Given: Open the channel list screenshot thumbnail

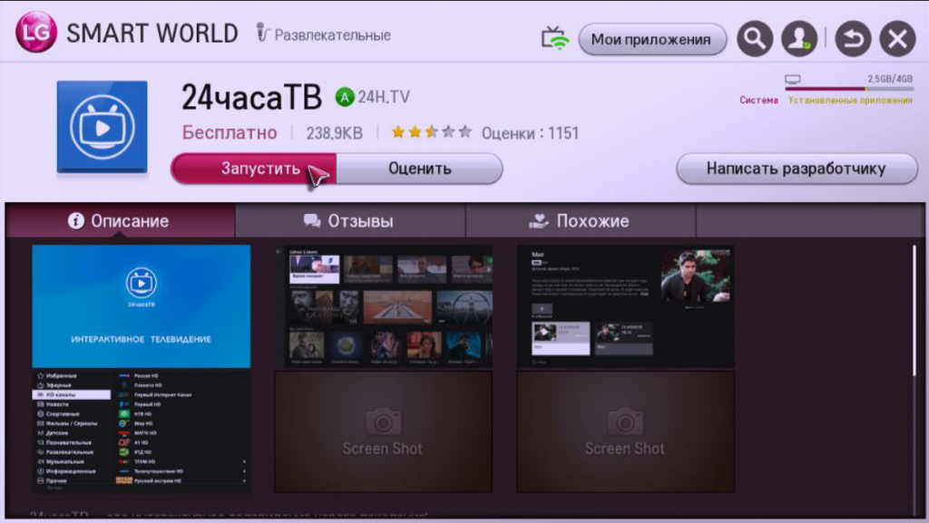Looking at the screenshot, I should [141, 431].
